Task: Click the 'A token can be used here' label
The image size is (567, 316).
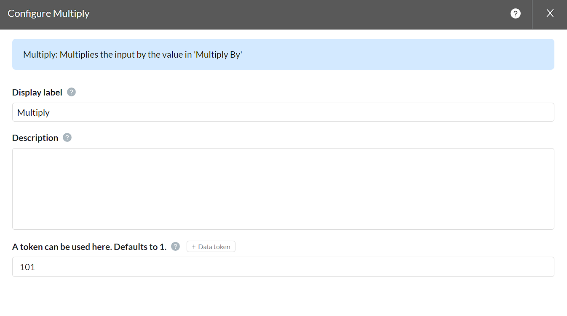Action: tap(89, 247)
